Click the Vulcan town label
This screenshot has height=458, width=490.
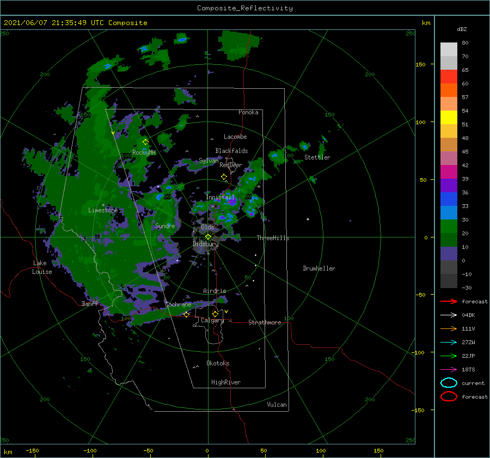[x=277, y=405]
